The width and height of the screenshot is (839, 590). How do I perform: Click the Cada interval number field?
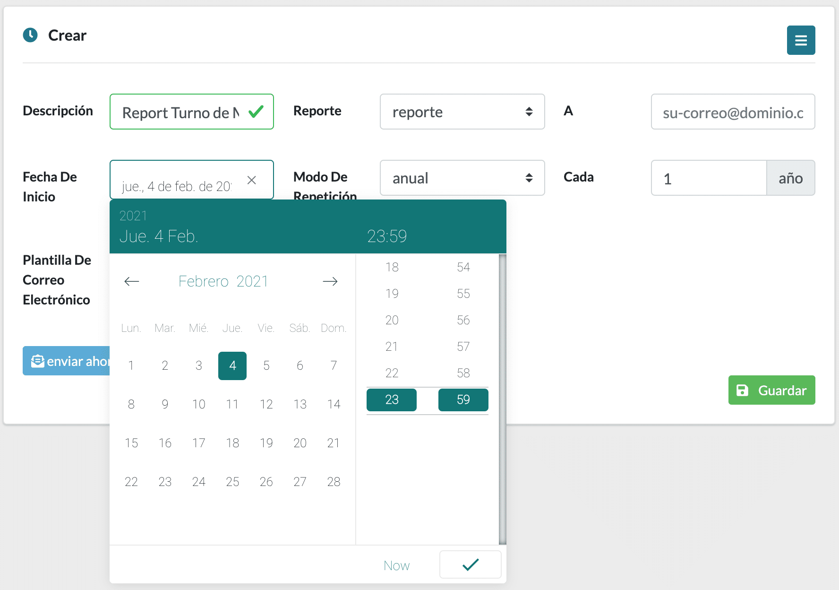[x=709, y=178]
